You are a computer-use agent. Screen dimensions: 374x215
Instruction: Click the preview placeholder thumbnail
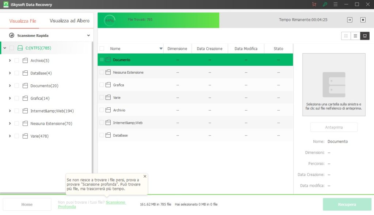click(334, 85)
